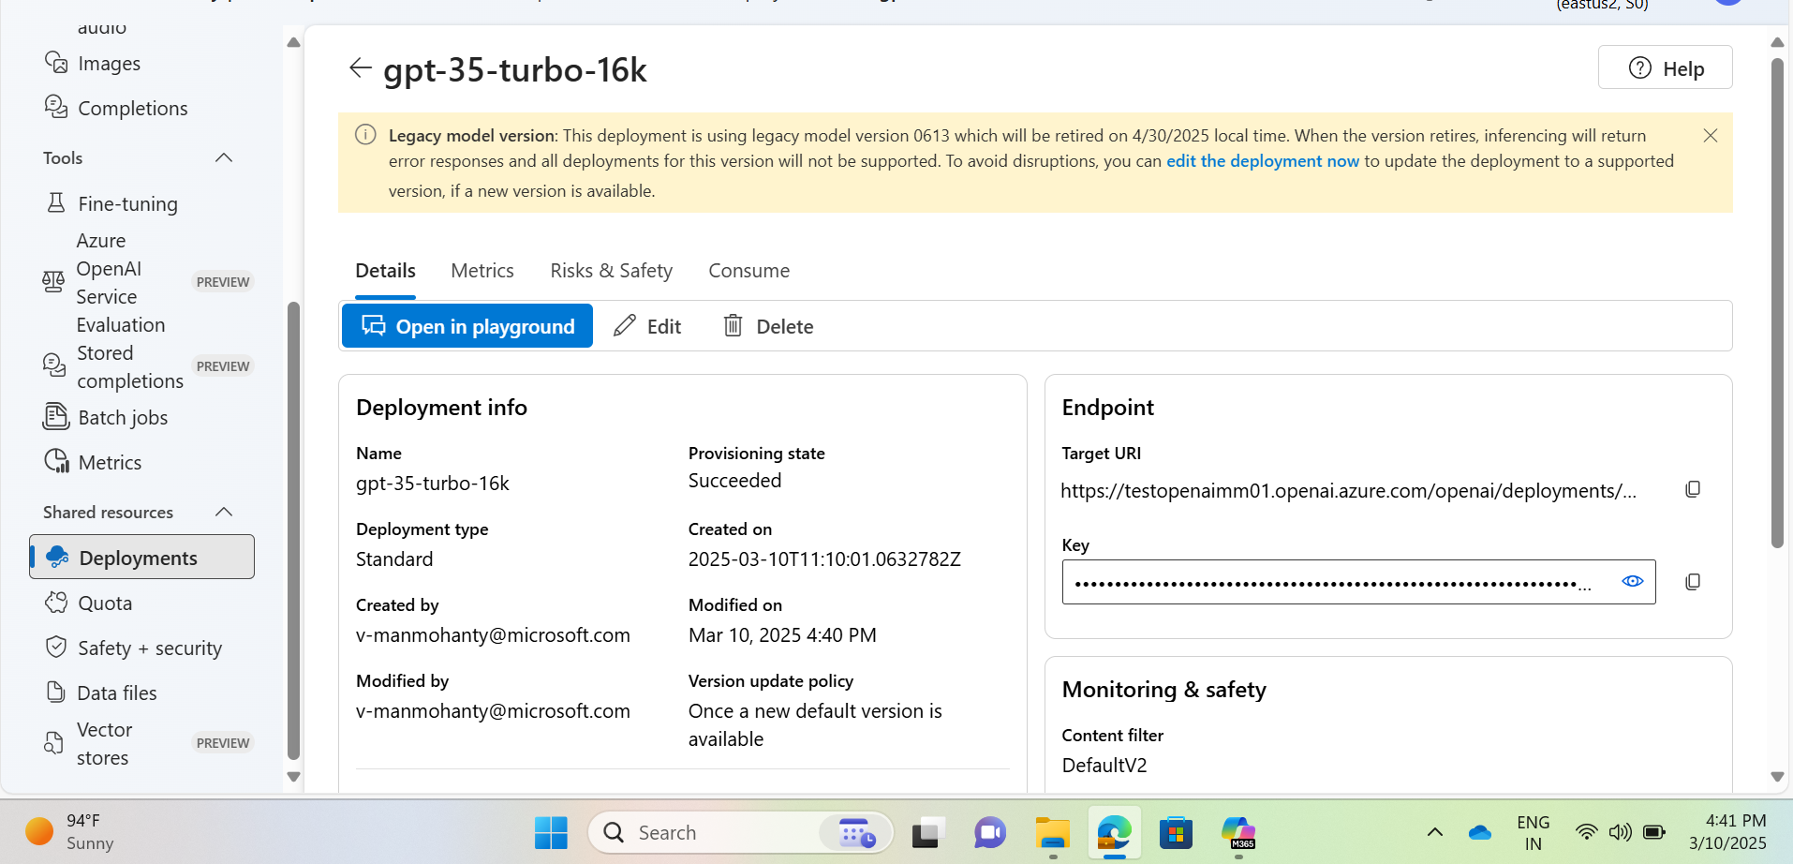Click the main page scroll down arrow

tap(1777, 777)
